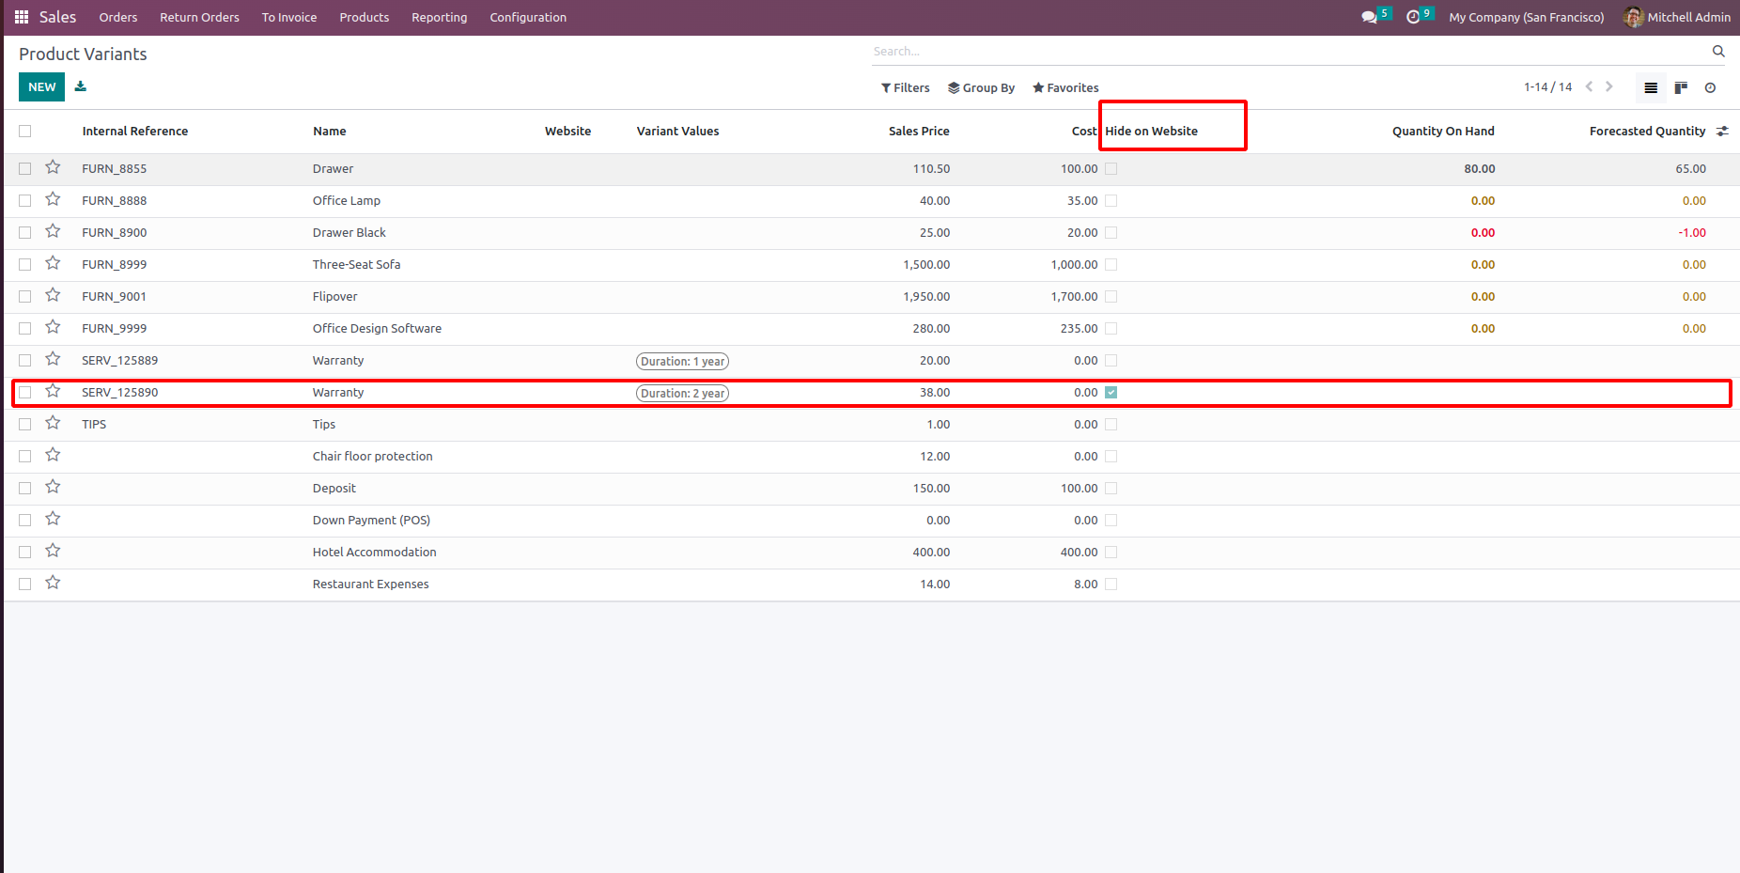
Task: Open the My Company (San Francisco) switcher
Action: (1527, 17)
